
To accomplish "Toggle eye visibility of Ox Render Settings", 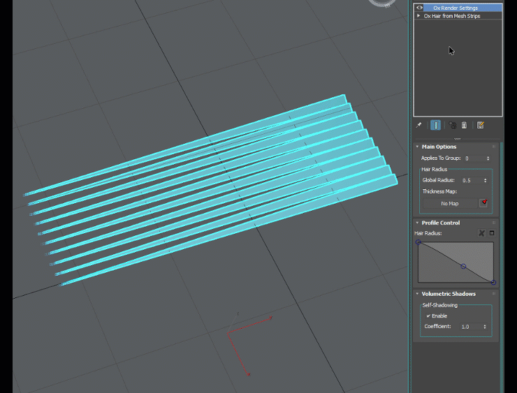I will [x=419, y=8].
